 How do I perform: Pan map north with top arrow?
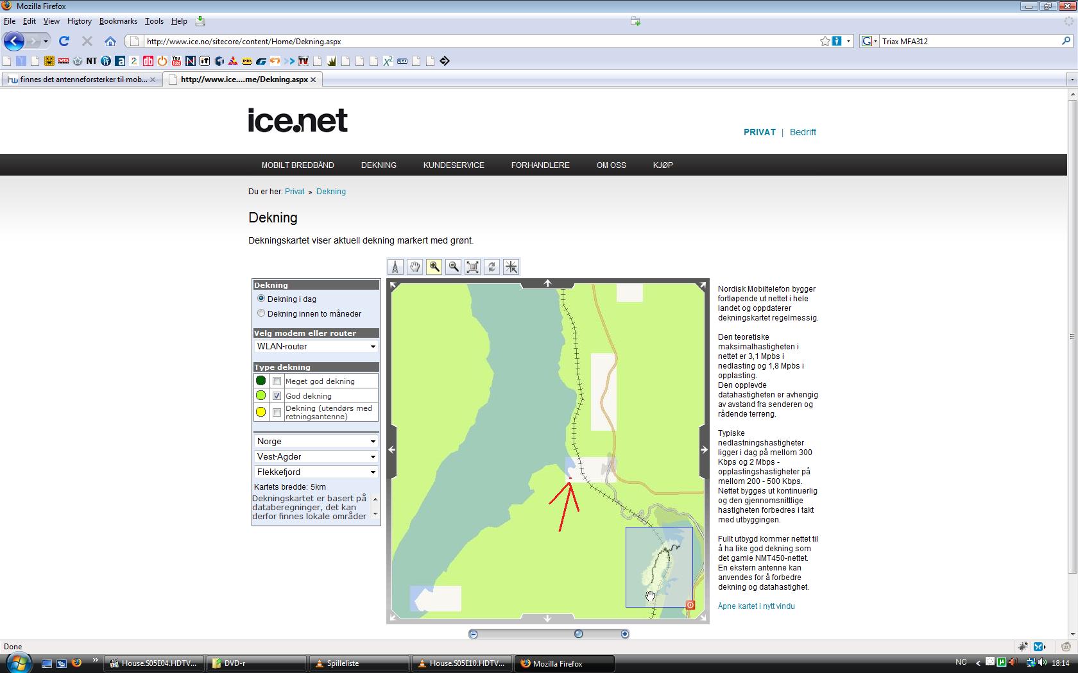tap(547, 283)
